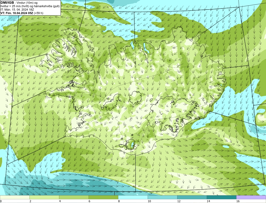This screenshot has width=266, height=203.
Task: Click the 'hviður > 25 m/s (hvítt)' description line
Action: click(30, 6)
